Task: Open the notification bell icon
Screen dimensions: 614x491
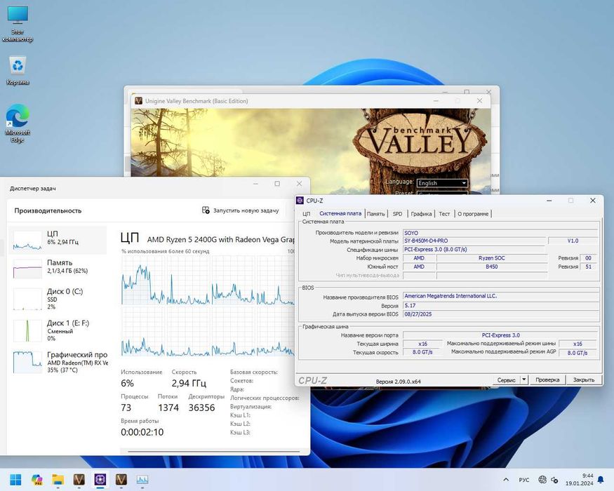Action: click(601, 480)
